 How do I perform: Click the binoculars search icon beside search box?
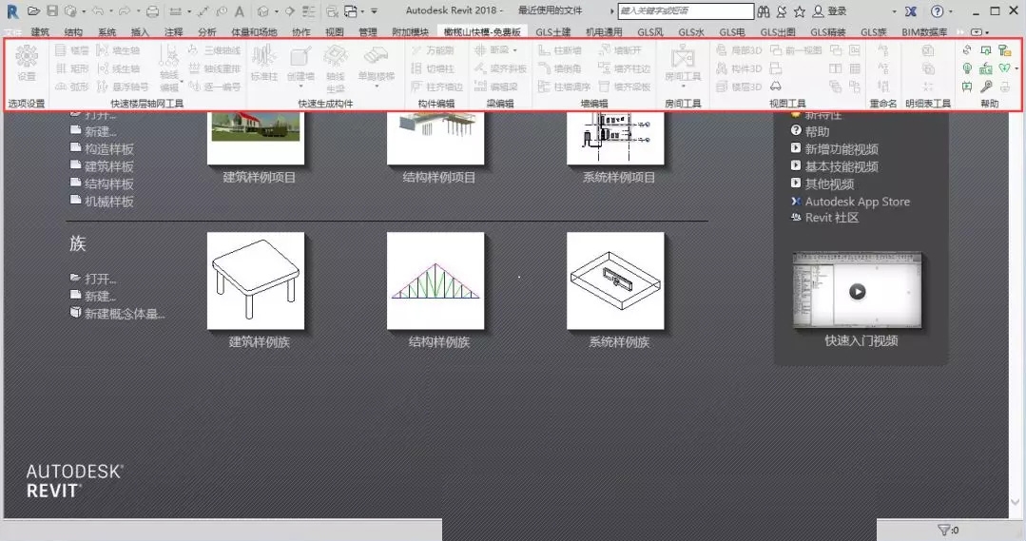click(764, 11)
